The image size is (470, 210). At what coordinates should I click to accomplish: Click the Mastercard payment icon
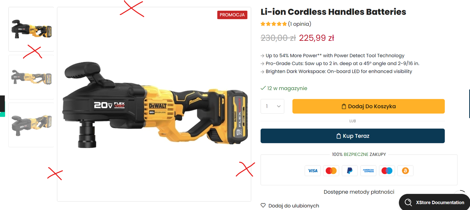(331, 171)
